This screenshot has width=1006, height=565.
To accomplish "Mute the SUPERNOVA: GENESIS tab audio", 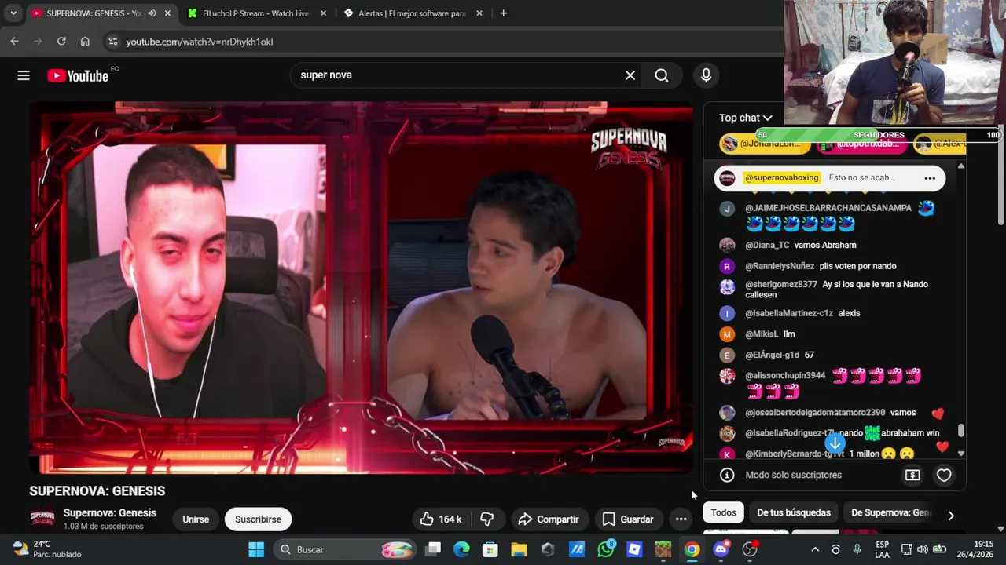I will (152, 13).
